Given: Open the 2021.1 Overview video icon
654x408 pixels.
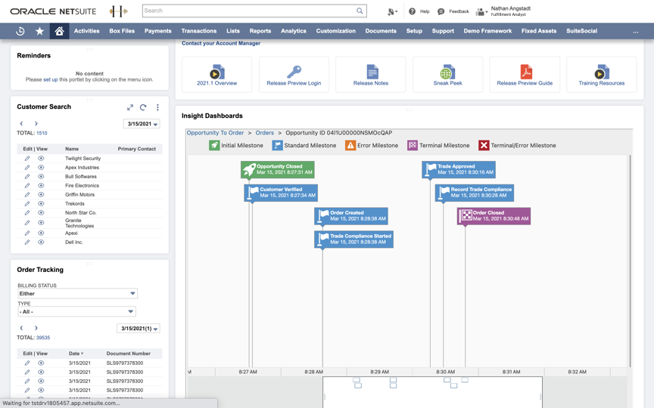Looking at the screenshot, I should [x=217, y=72].
